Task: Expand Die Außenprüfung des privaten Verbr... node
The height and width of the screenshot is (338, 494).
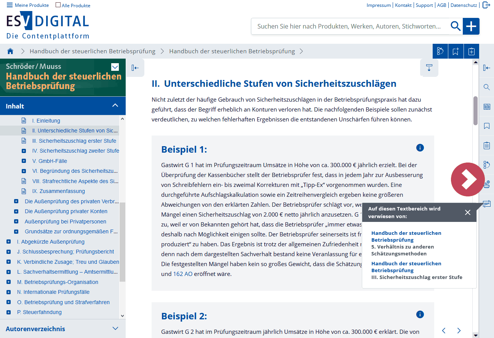Action: pyautogui.click(x=16, y=201)
